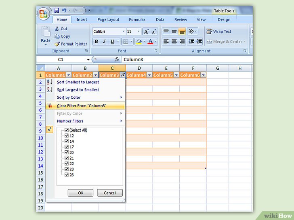This screenshot has height=220, width=294.
Task: Open Column3 filter dropdown arrow
Action: pos(123,75)
